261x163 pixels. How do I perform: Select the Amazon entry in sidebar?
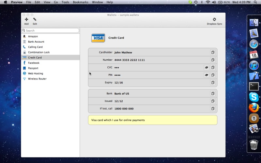pyautogui.click(x=33, y=37)
